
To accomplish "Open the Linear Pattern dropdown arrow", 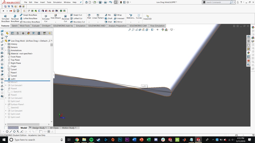I will [x=98, y=22].
